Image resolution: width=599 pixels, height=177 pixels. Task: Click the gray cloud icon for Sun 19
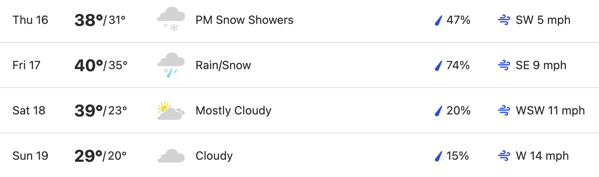[170, 156]
